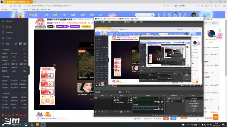
Task: Open Douyu watch history clock icon
Action: point(159,14)
